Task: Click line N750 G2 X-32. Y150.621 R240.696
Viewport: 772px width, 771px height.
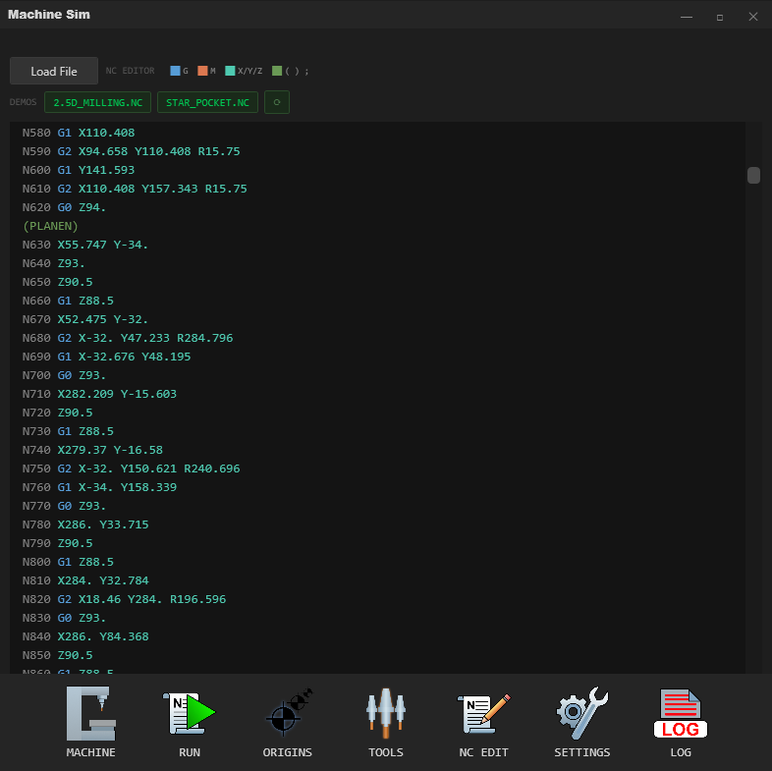Action: click(131, 469)
